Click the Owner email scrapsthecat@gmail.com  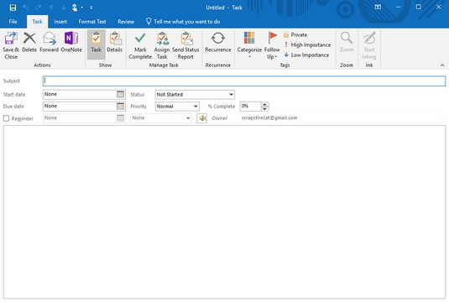[x=269, y=117]
